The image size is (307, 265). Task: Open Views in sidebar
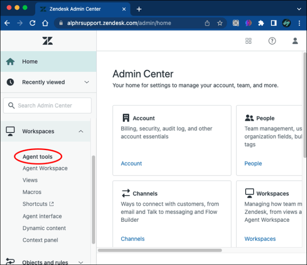[30, 180]
